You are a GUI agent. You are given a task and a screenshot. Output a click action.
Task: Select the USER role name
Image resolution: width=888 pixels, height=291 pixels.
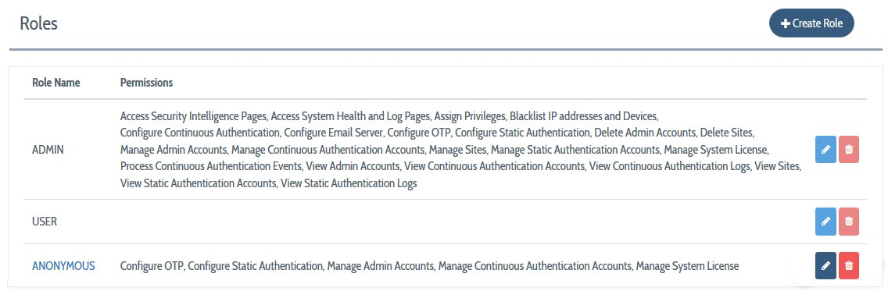pyautogui.click(x=45, y=222)
